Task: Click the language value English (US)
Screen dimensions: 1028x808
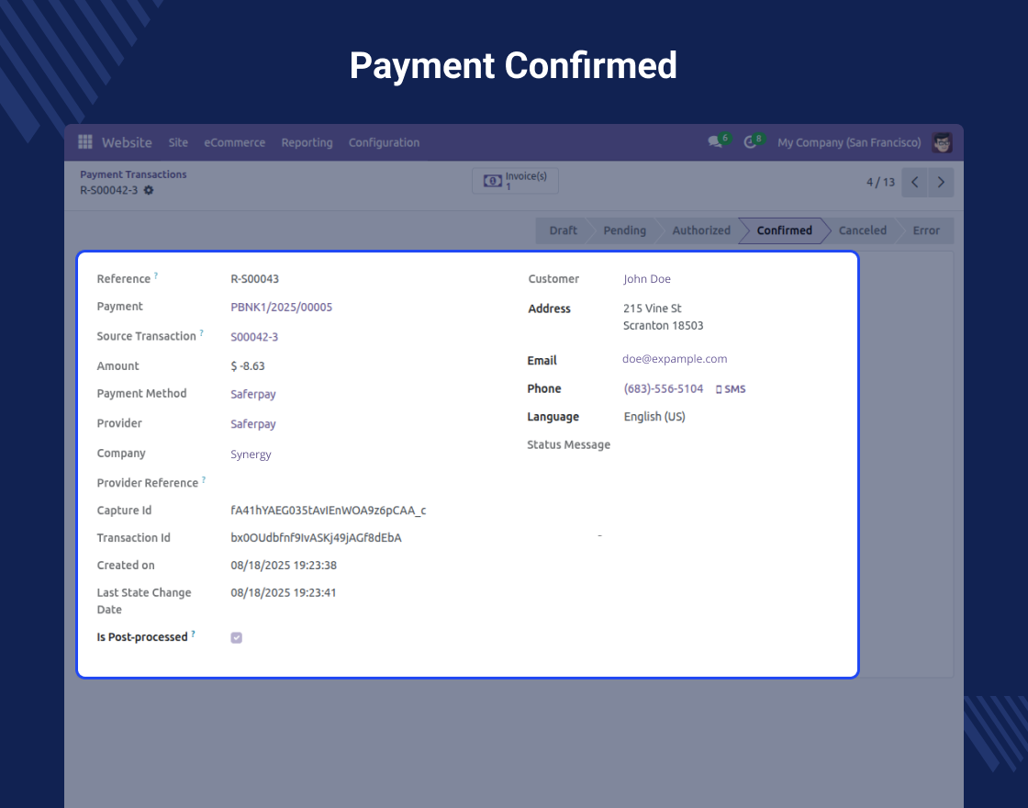Action: (x=654, y=417)
